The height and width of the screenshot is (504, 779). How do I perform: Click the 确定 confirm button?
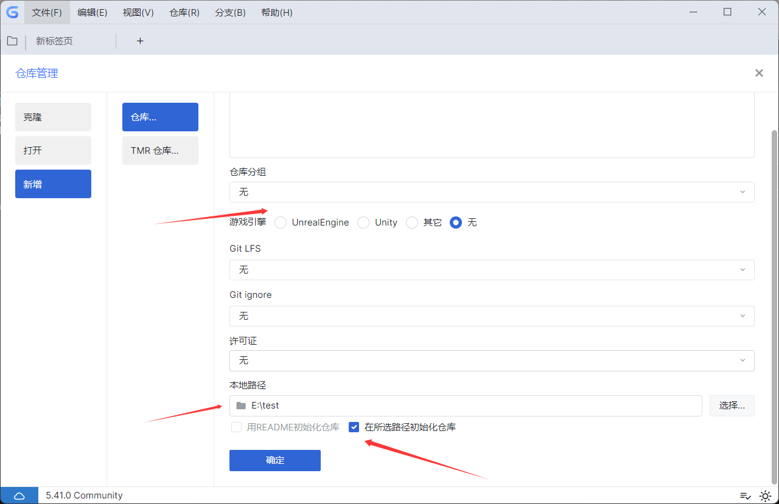click(274, 460)
